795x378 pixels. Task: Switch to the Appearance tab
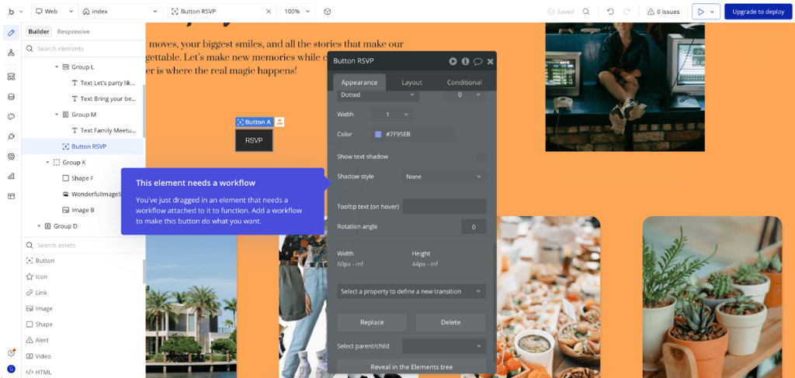[359, 82]
